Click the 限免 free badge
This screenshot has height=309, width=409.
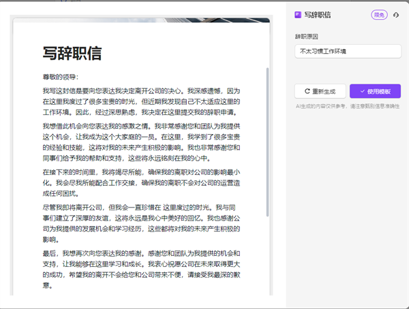click(x=378, y=14)
